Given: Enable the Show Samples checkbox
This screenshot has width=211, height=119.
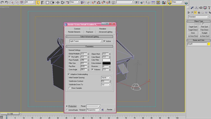Looking at the screenshot, I should click(70, 88).
